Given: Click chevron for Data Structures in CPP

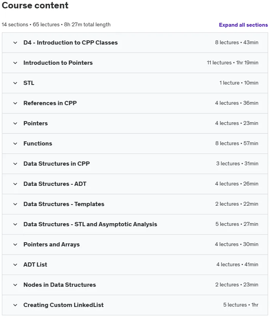Looking at the screenshot, I should point(15,164).
